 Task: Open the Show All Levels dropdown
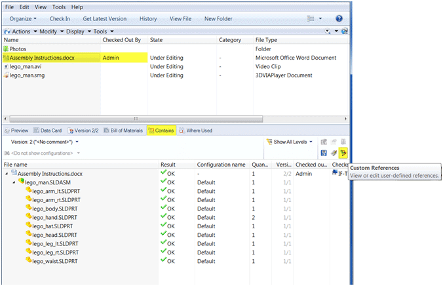coord(290,142)
